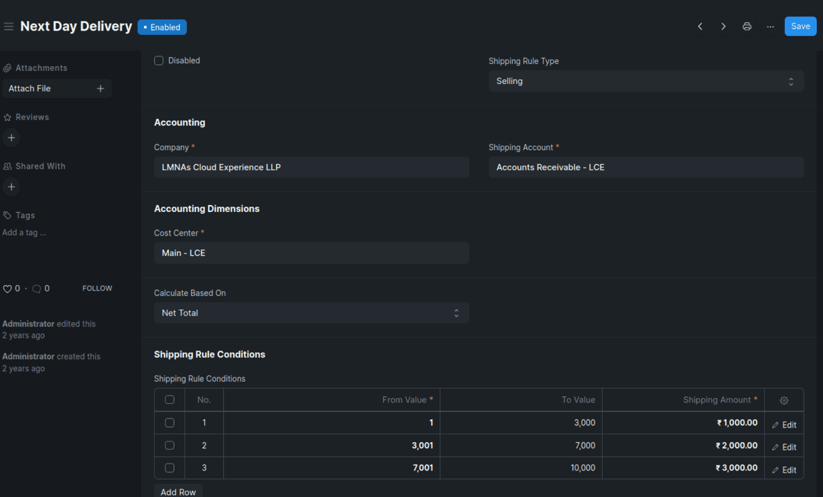Select row 1 checkbox in conditions table
823x497 pixels.
170,423
